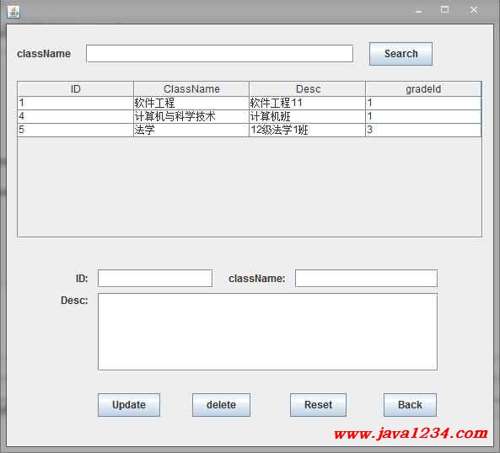
Task: Select the 计算机与科学技术 row
Action: 250,116
